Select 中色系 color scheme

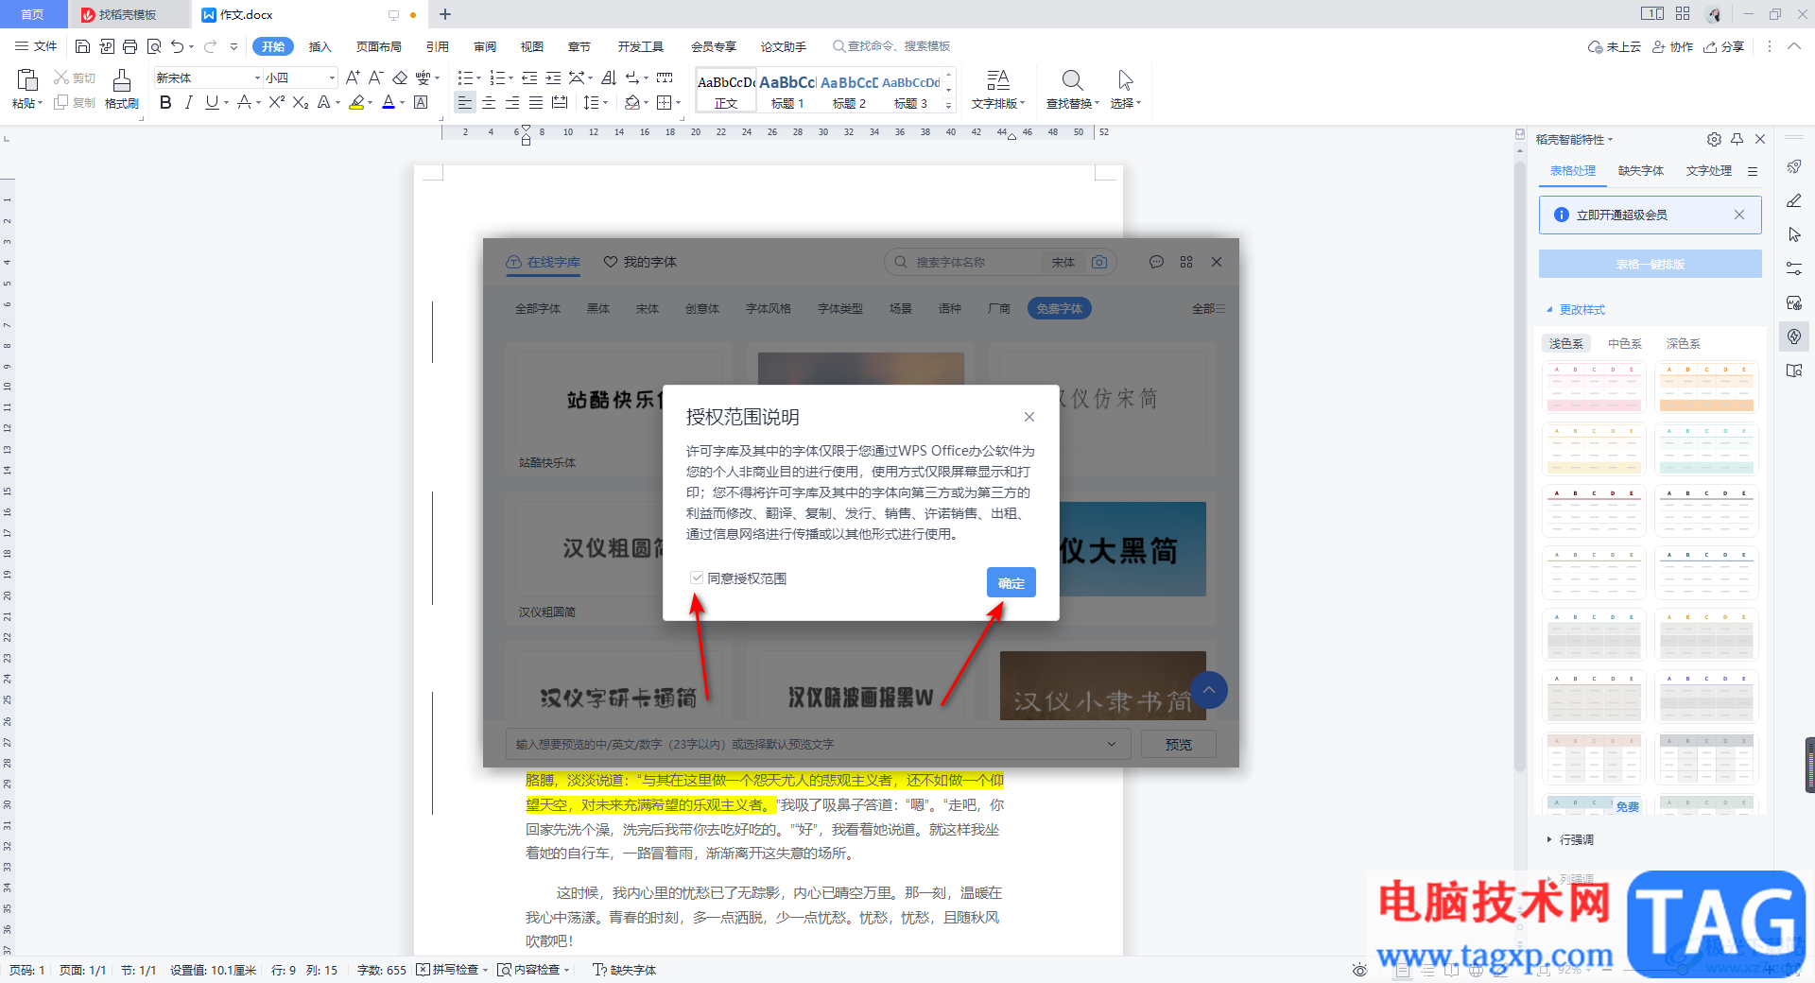pos(1625,343)
